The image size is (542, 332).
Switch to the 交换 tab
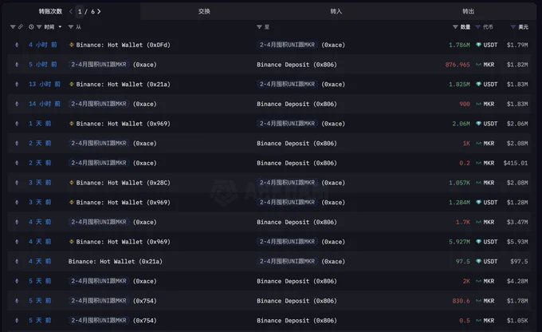(204, 11)
